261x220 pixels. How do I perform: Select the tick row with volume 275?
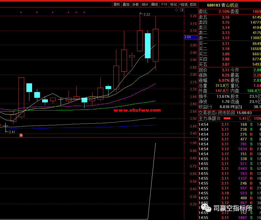pos(229,134)
